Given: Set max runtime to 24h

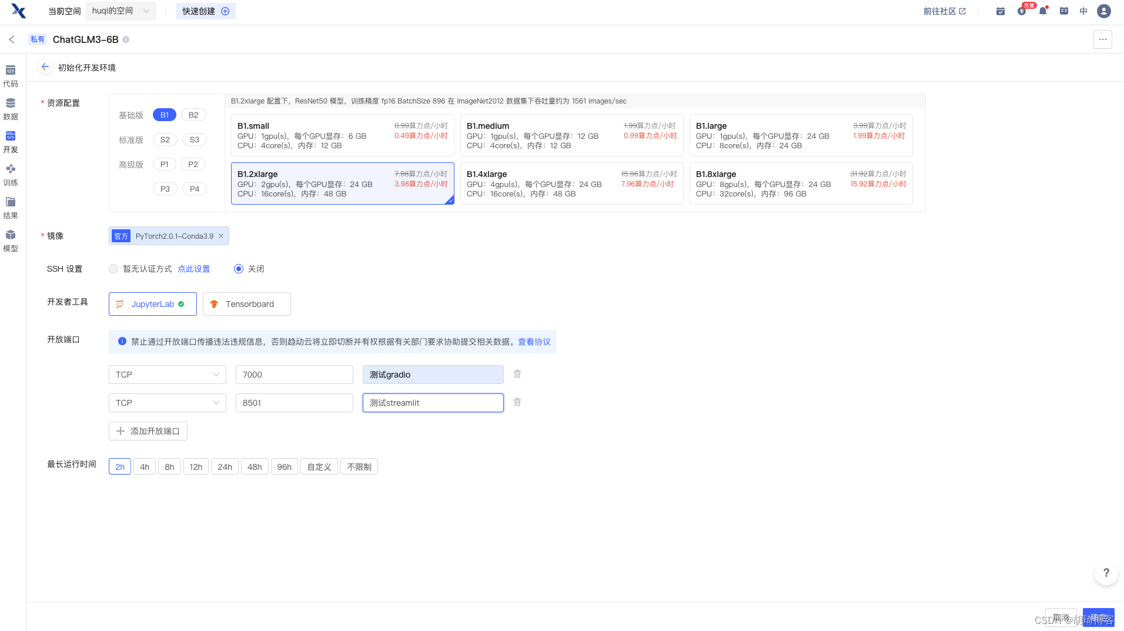Looking at the screenshot, I should 225,467.
